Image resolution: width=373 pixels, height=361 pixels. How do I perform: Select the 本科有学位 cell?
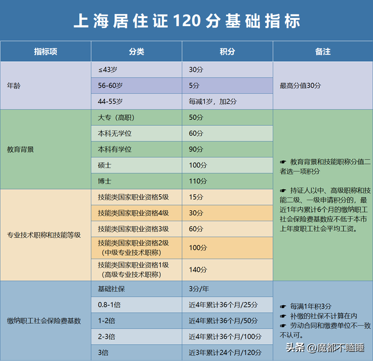136,149
